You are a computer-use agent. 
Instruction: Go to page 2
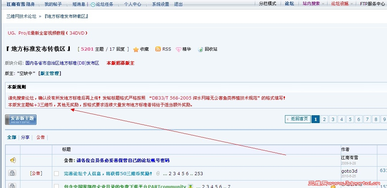[324, 120]
